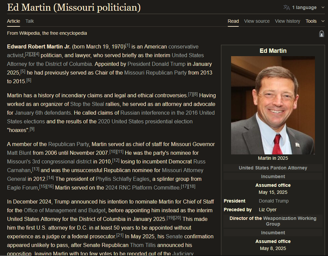Viewport: 328px width, 256px height.
Task: Jump to citation [5] footnote
Action: [x=23, y=71]
